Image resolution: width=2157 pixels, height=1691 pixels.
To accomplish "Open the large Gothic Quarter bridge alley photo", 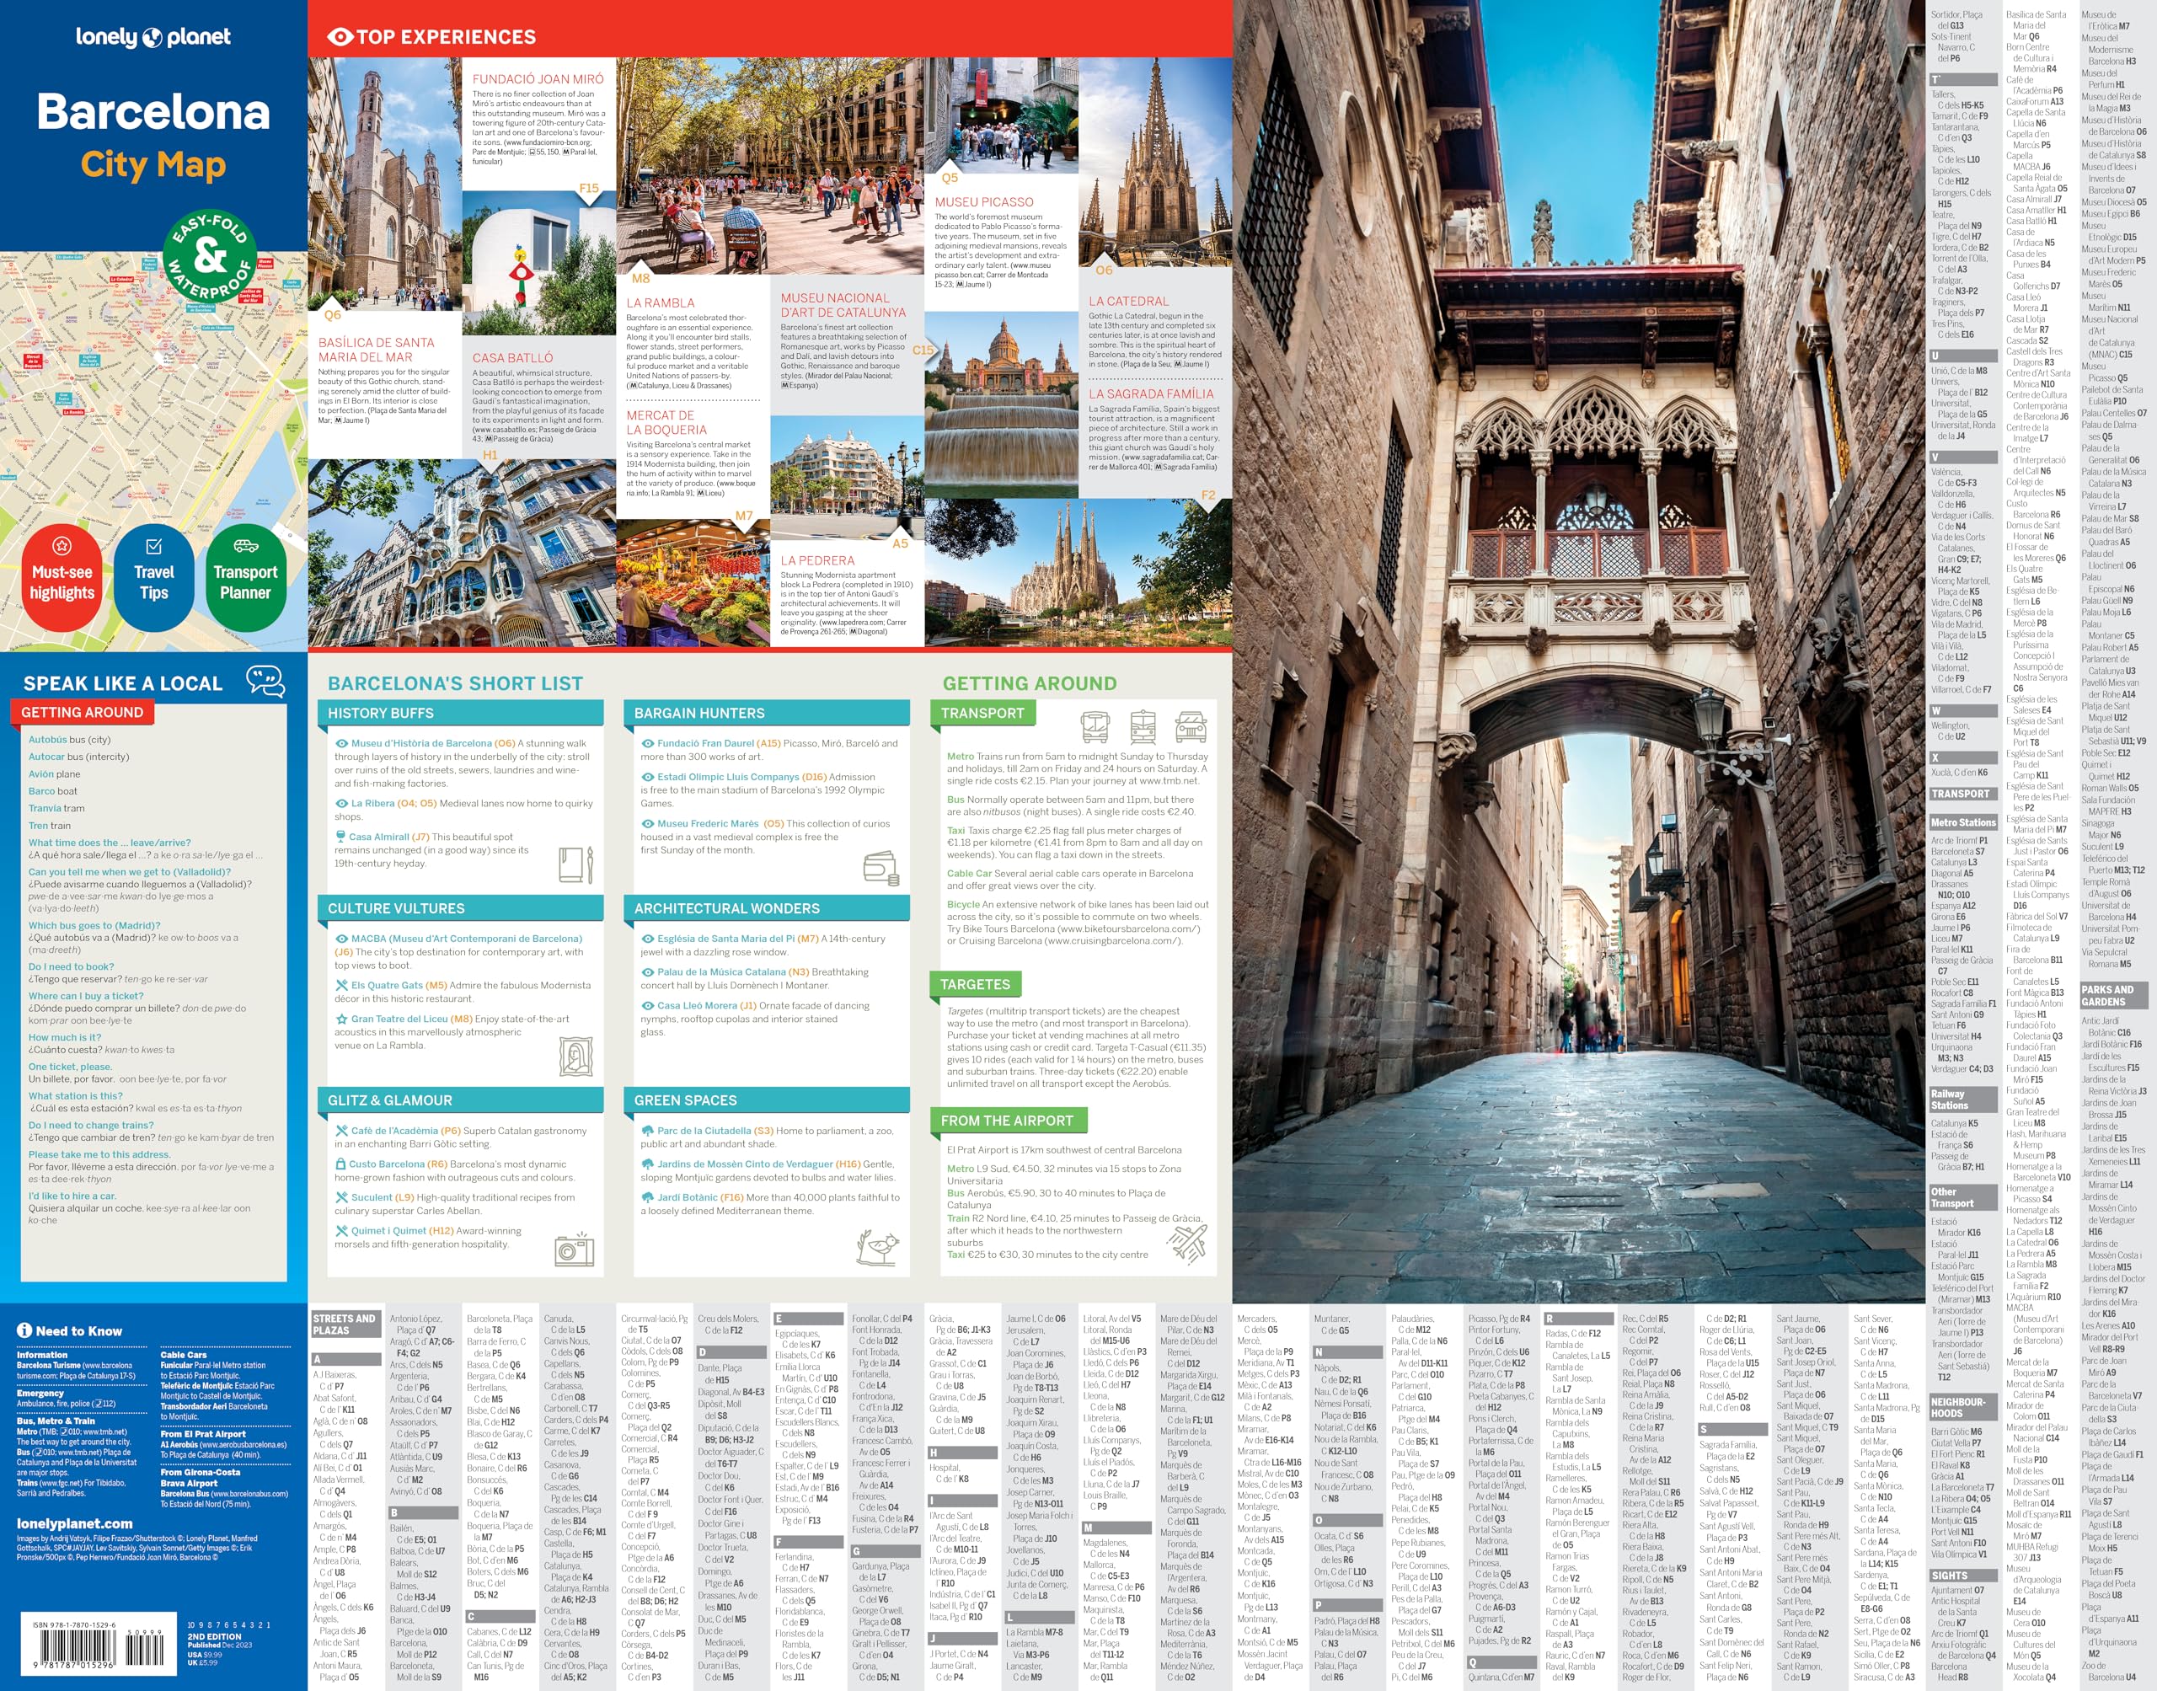I will click(x=1579, y=651).
